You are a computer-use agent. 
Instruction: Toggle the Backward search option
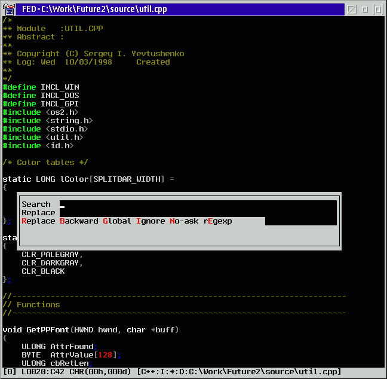click(x=79, y=221)
